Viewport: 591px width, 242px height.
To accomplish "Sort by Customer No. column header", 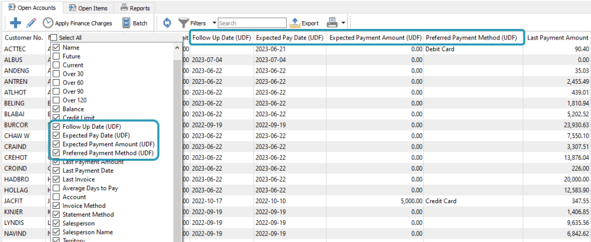I will (24, 38).
